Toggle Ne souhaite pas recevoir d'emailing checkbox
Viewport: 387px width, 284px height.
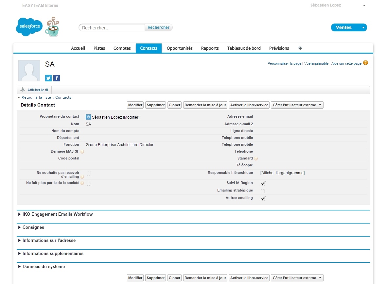point(89,174)
